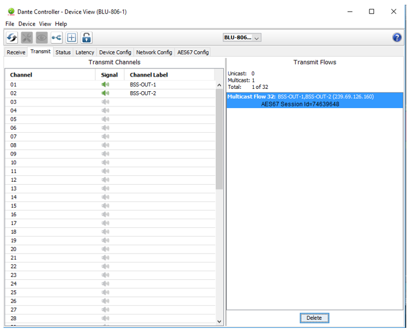Switch to the Receive tab
The width and height of the screenshot is (408, 332).
(x=16, y=52)
